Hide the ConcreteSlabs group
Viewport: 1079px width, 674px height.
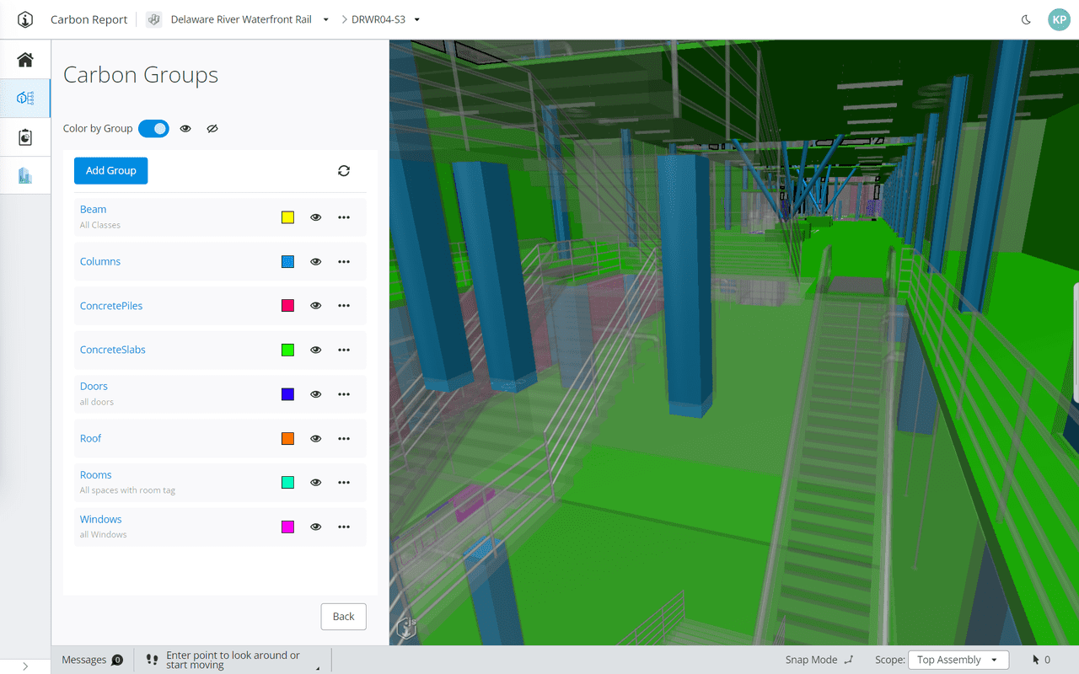(x=315, y=350)
